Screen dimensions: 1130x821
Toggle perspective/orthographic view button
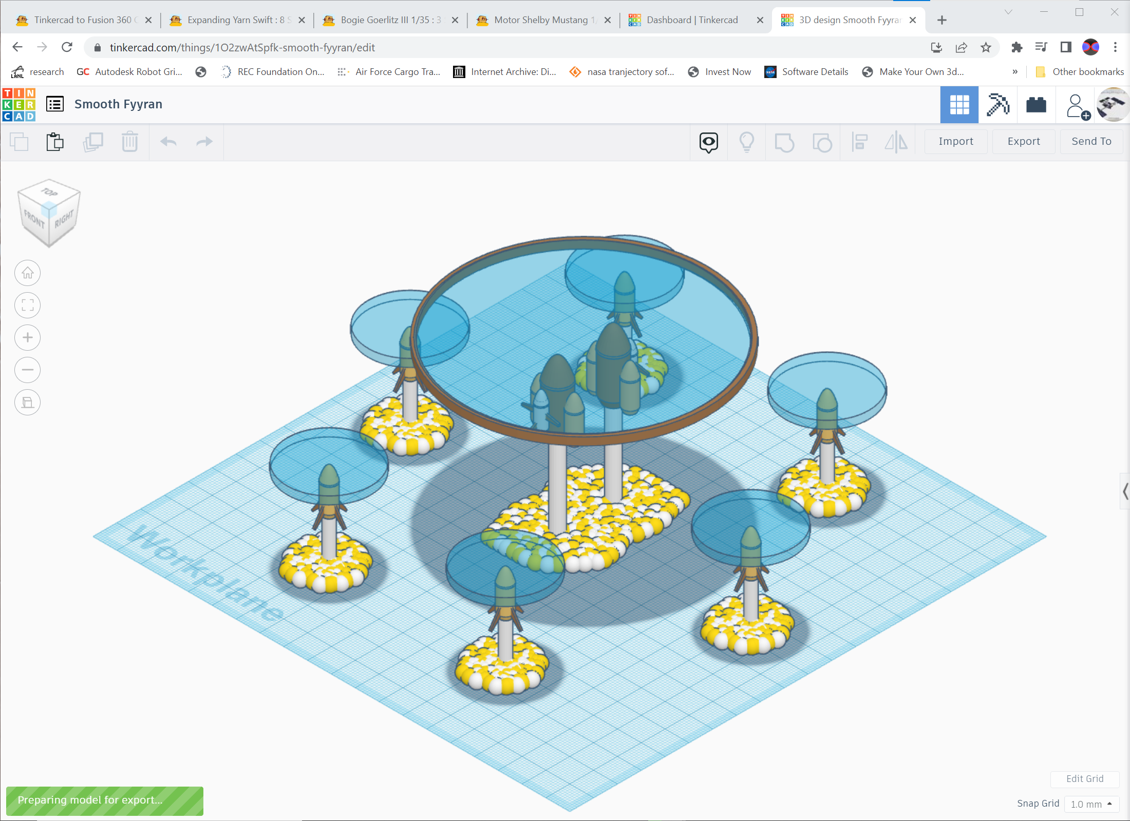(28, 403)
